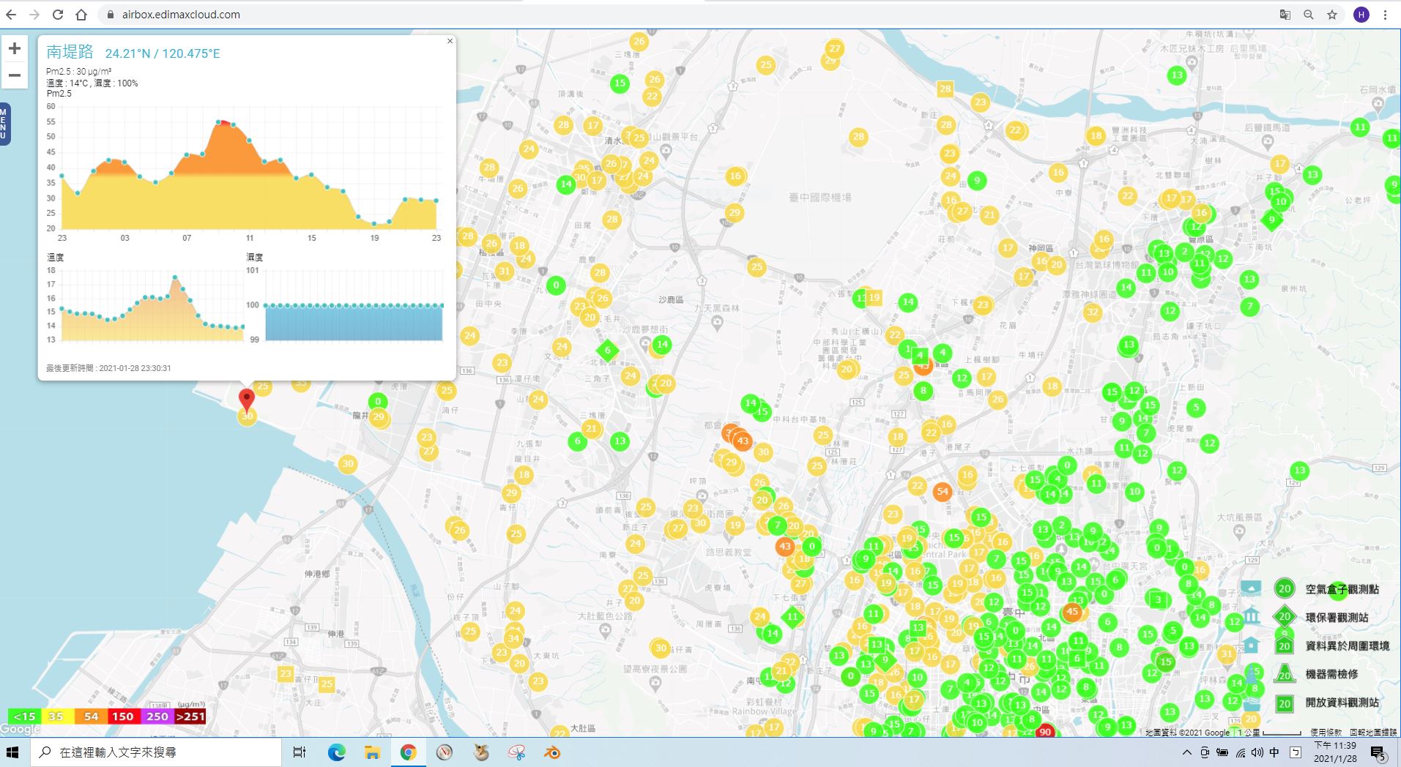Launch Microsoft Edge from taskbar
This screenshot has width=1401, height=767.
(336, 752)
